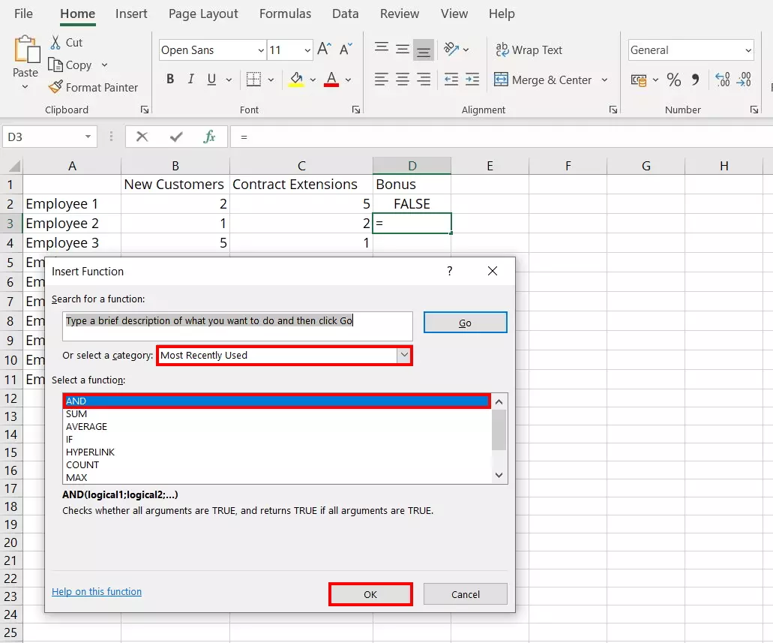Toggle bottom align button
Screen dimensions: 773x643
coord(424,50)
